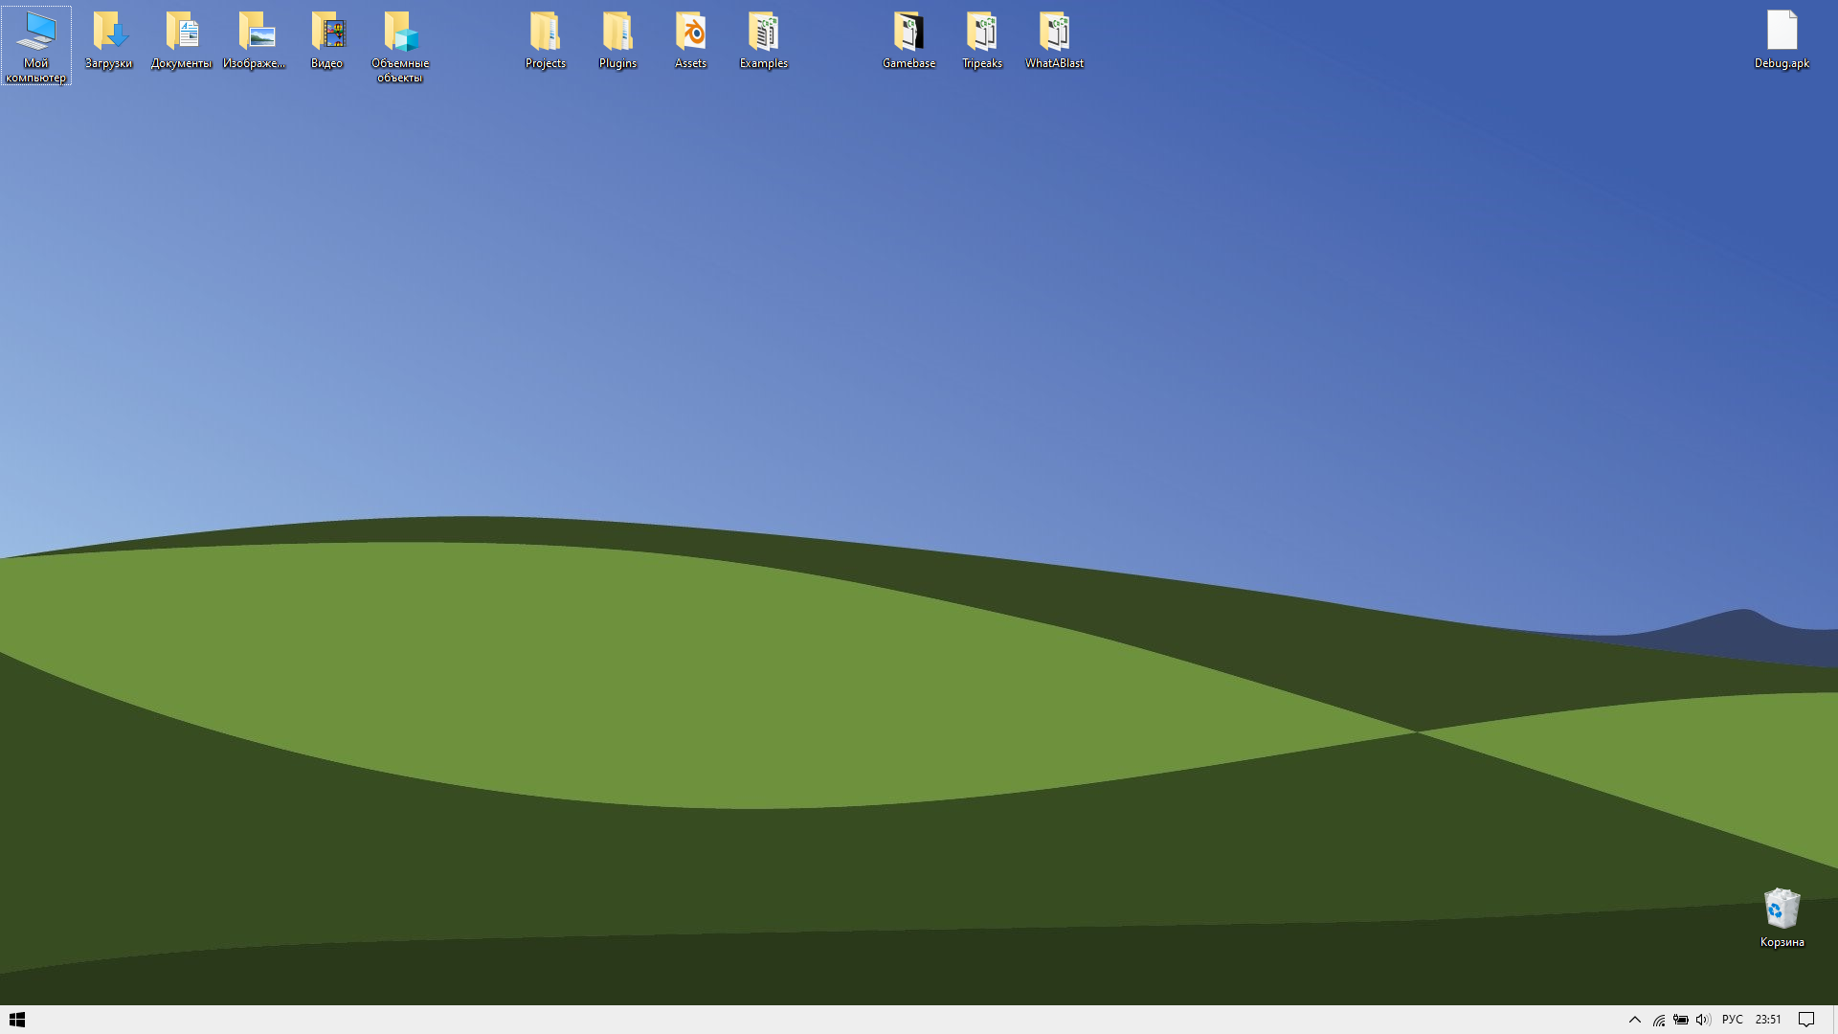
Task: Open the Action Center notifications icon
Action: (1806, 1020)
